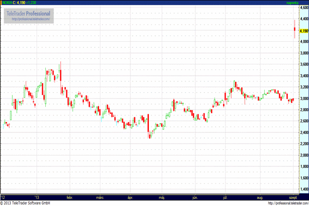This screenshot has width=309, height=206.
Task: Click the 'márc.' month label on time axis
Action: click(99, 197)
